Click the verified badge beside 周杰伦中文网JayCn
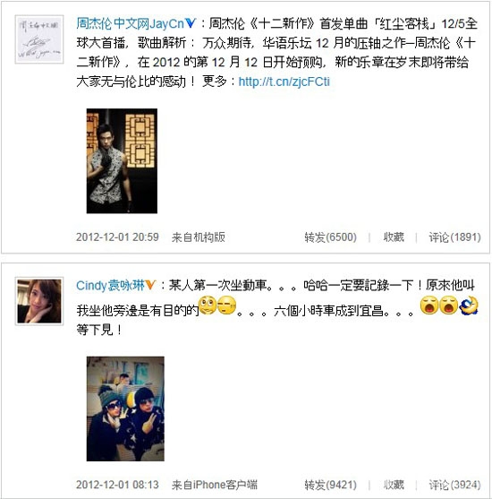This screenshot has height=499, width=492. 191,23
